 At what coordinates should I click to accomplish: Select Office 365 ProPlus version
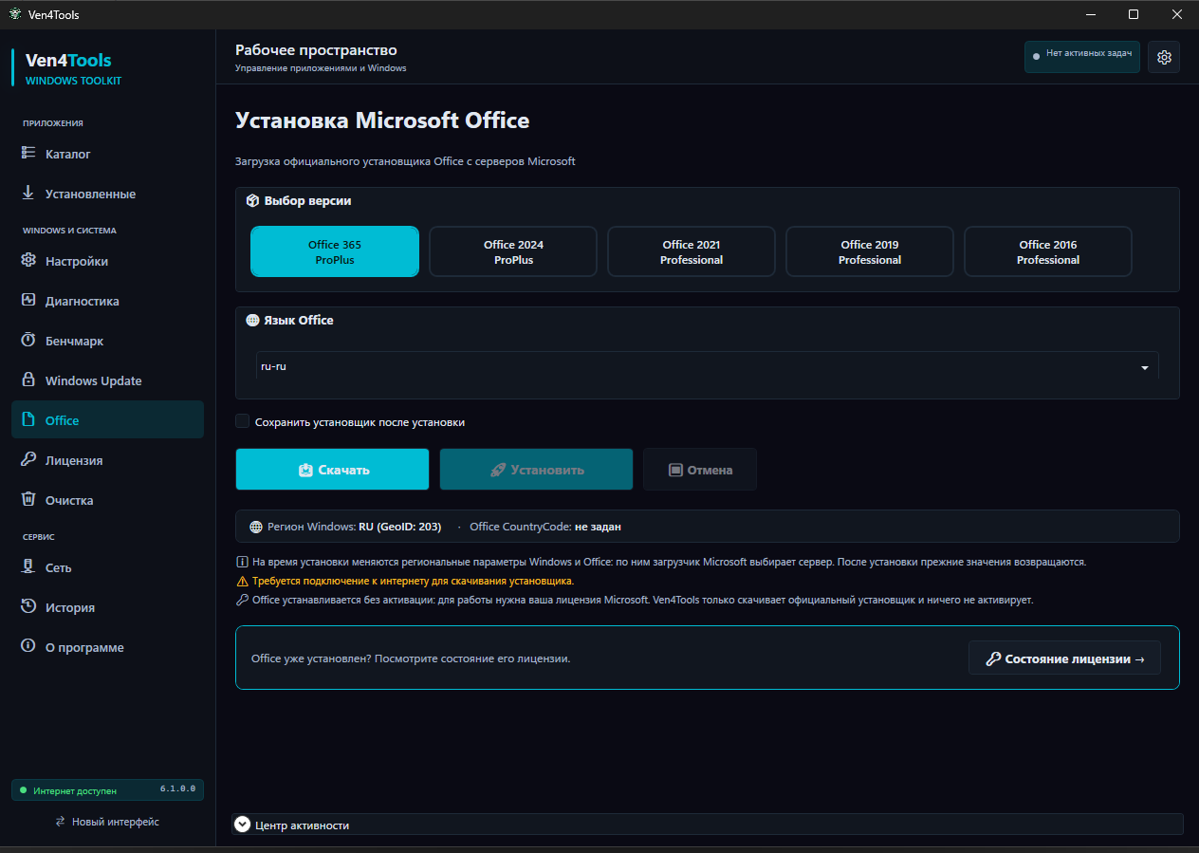click(335, 251)
